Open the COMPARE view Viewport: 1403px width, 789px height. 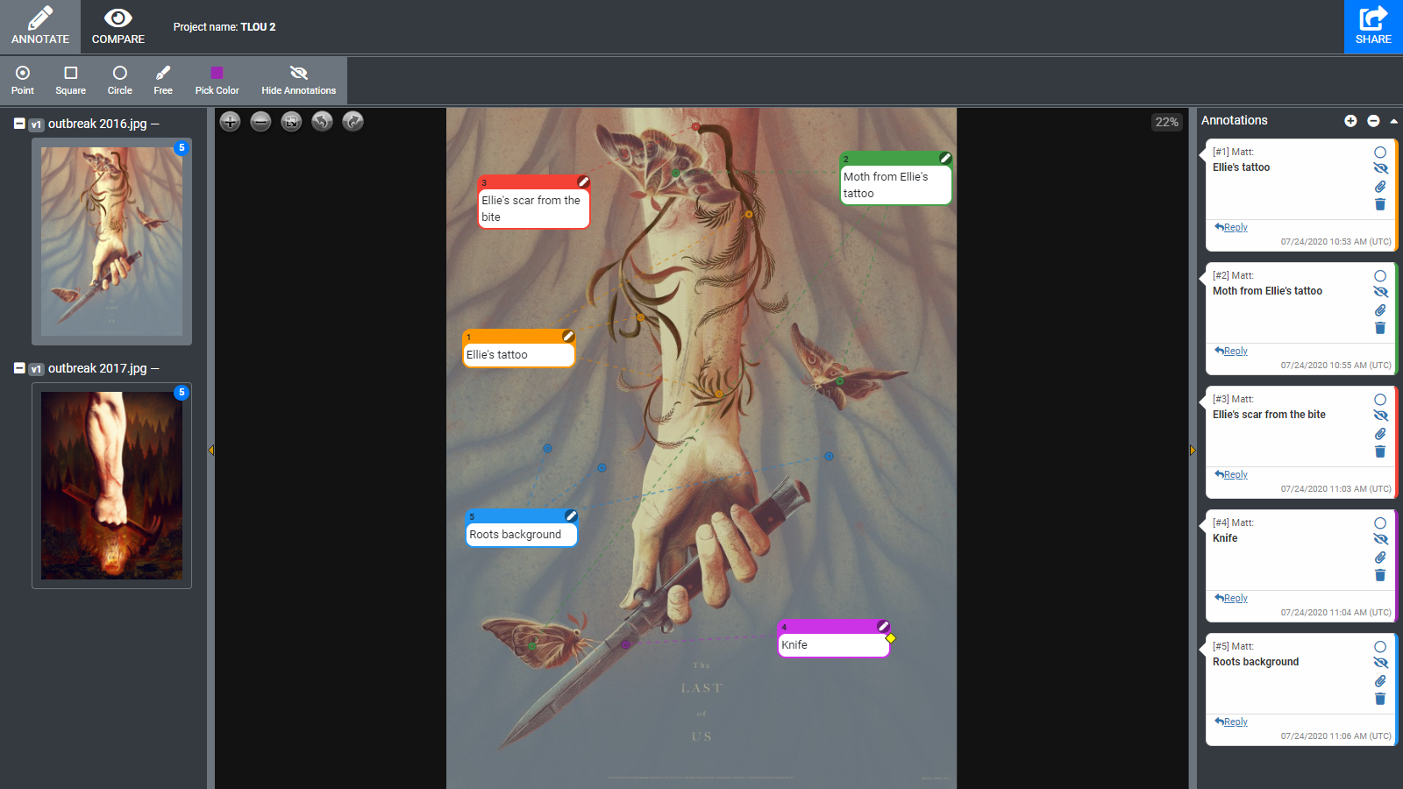(118, 26)
